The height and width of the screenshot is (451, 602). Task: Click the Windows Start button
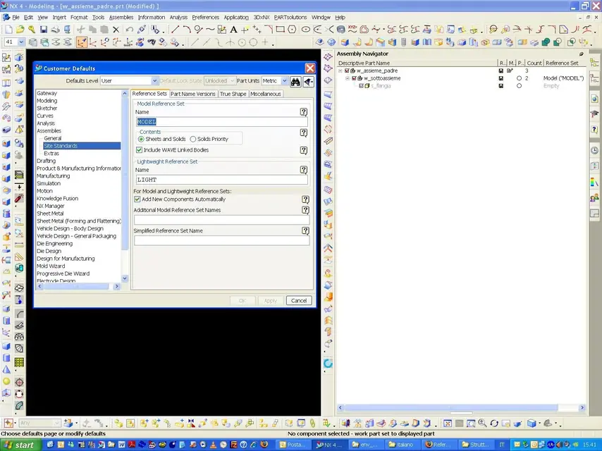click(19, 445)
